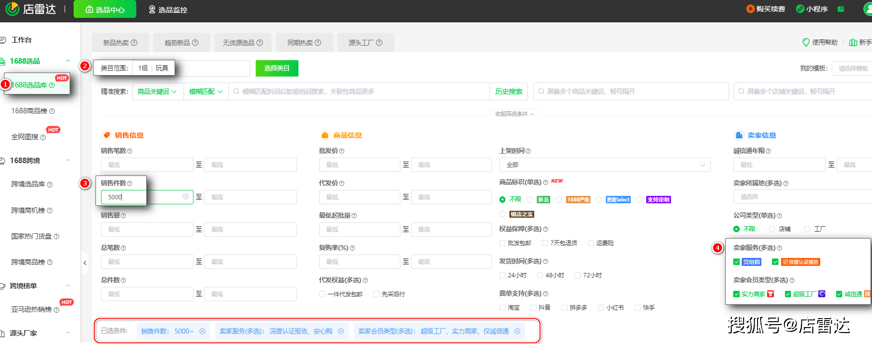Click the 历史搜索 button

(x=509, y=91)
